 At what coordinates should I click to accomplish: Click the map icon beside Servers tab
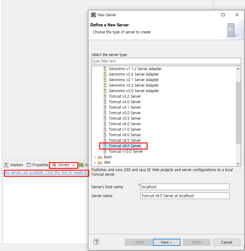(81, 165)
